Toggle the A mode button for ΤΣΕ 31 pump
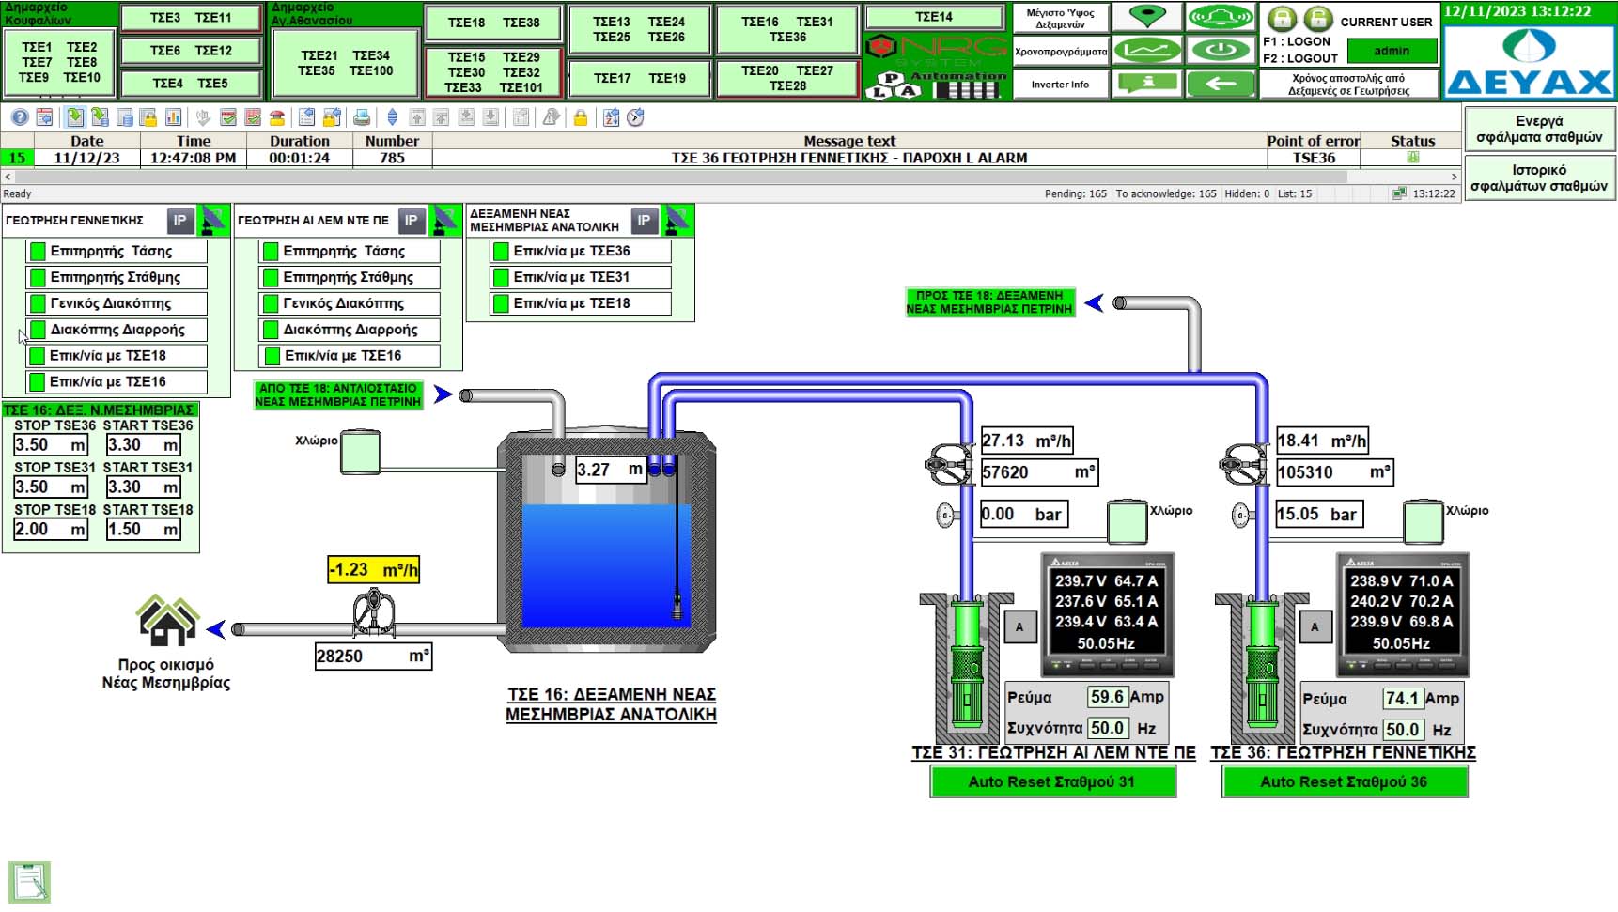The width and height of the screenshot is (1618, 912). tap(1019, 626)
